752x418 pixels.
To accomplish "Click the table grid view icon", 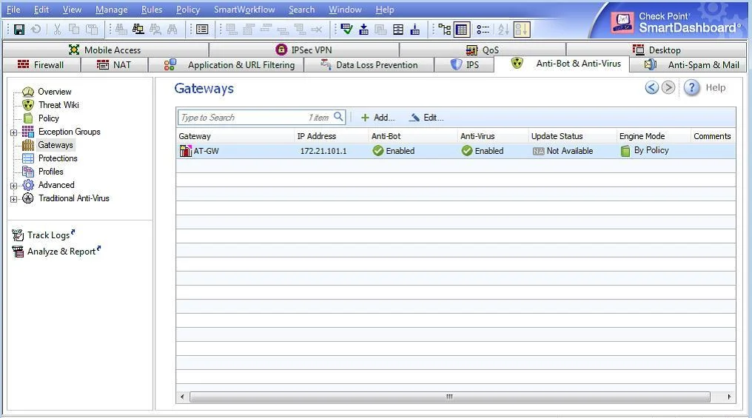I will pos(461,30).
